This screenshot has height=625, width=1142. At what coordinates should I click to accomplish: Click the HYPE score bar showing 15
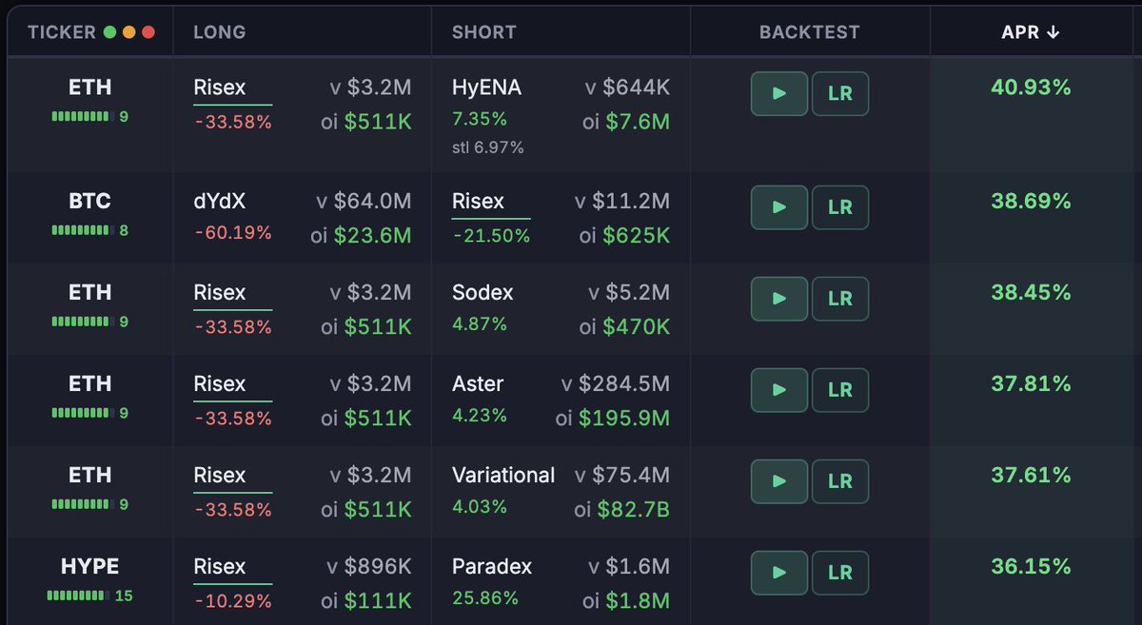tap(90, 596)
